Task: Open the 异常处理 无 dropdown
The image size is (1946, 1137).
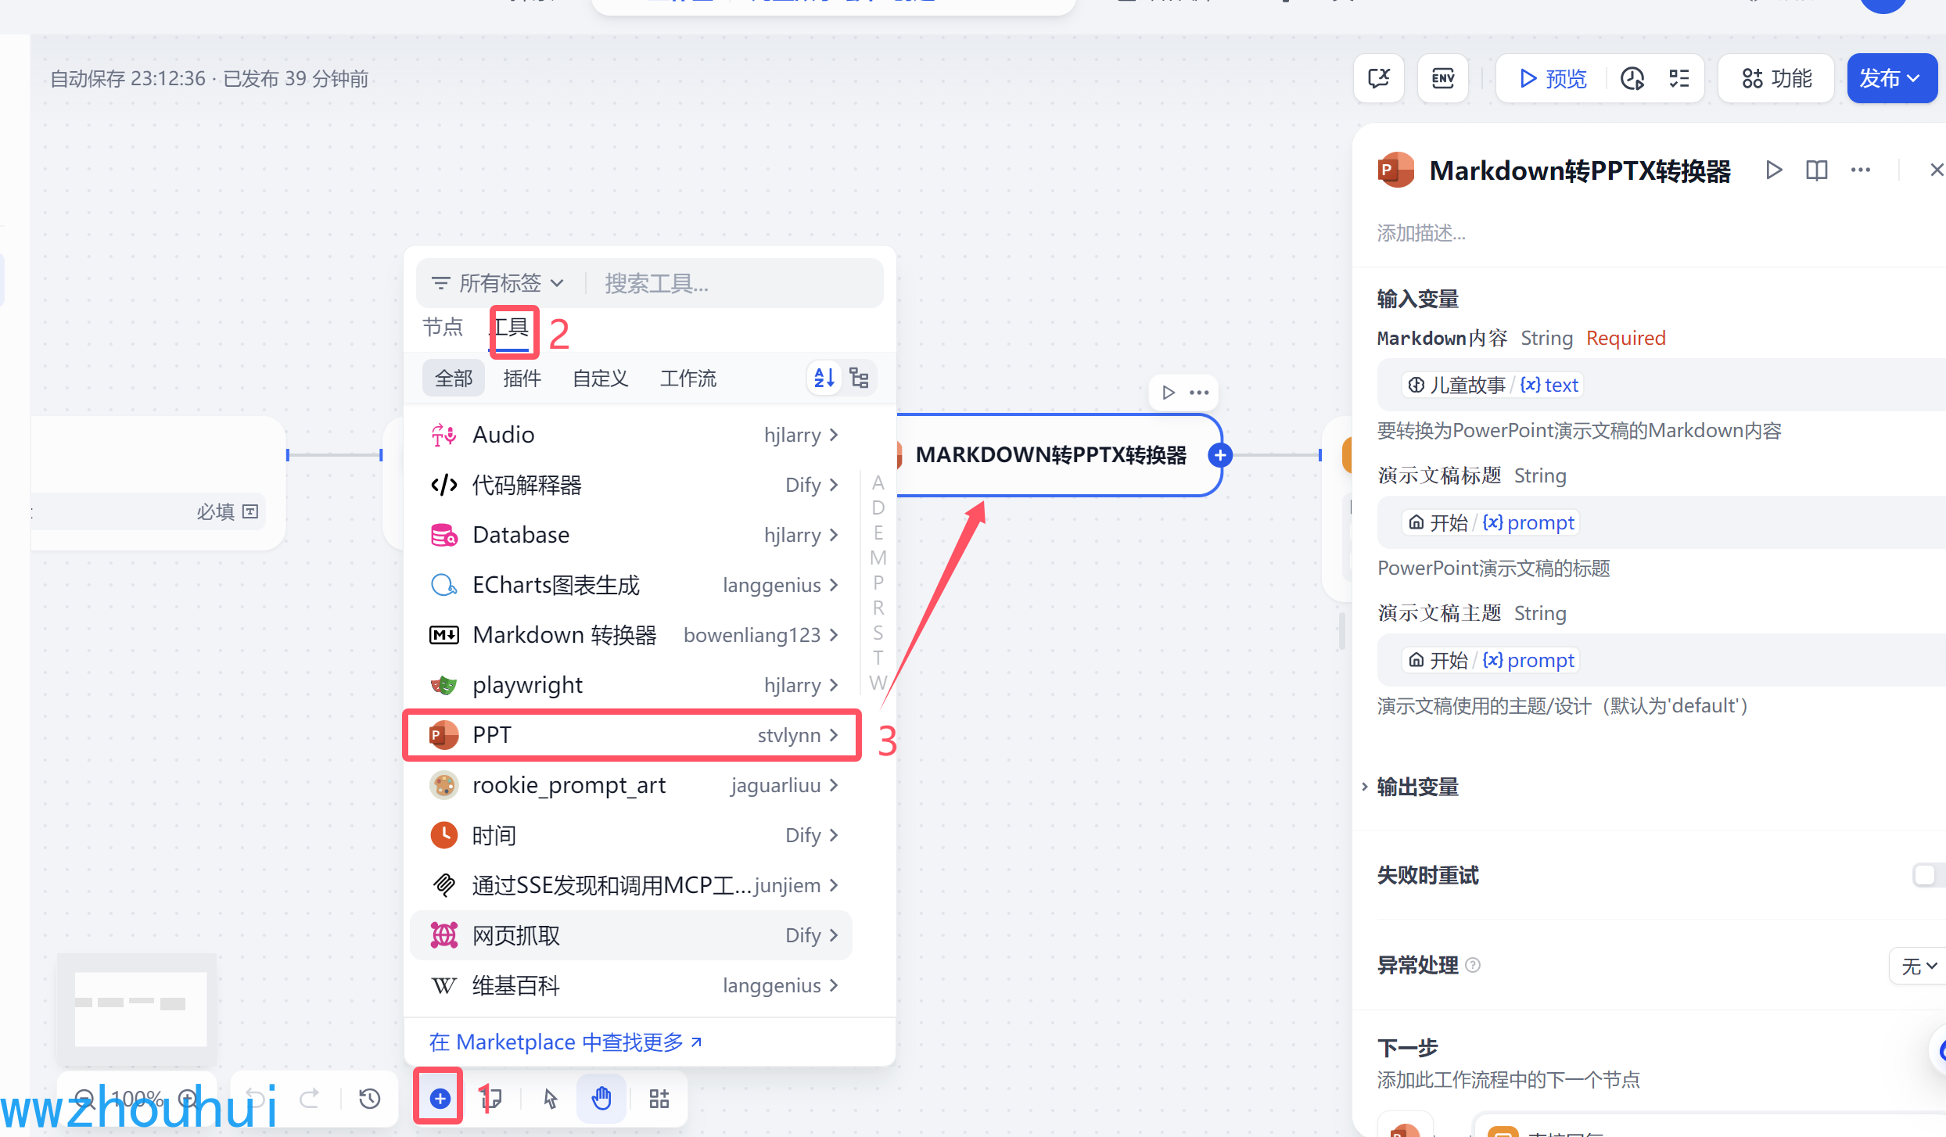Action: pyautogui.click(x=1918, y=966)
